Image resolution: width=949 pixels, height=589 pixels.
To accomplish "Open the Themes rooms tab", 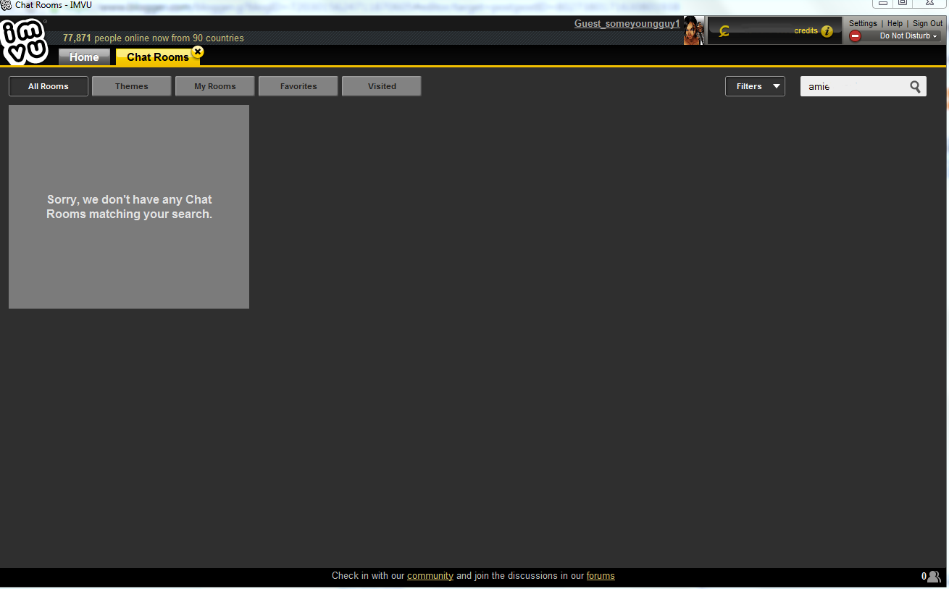I will pos(132,86).
